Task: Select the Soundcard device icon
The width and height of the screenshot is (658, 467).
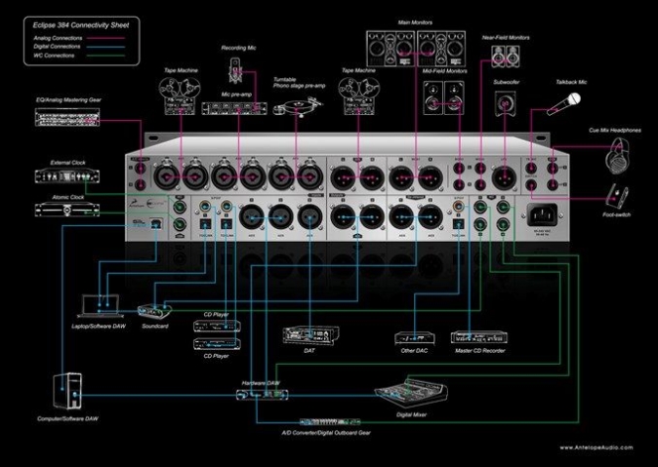Action: 154,311
